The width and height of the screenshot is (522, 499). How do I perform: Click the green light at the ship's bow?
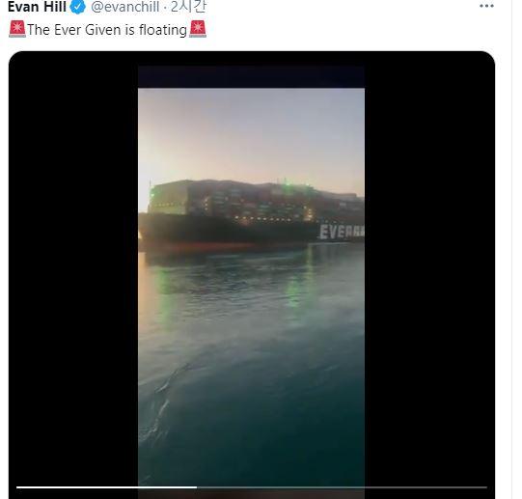(x=152, y=193)
